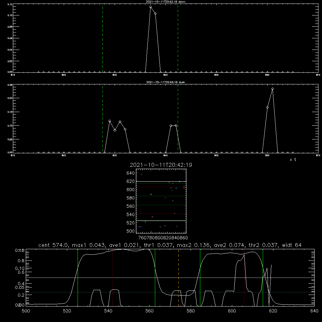
Task: Click the scatter panel x-axis labels '760780800820840860'
Action: (163, 238)
